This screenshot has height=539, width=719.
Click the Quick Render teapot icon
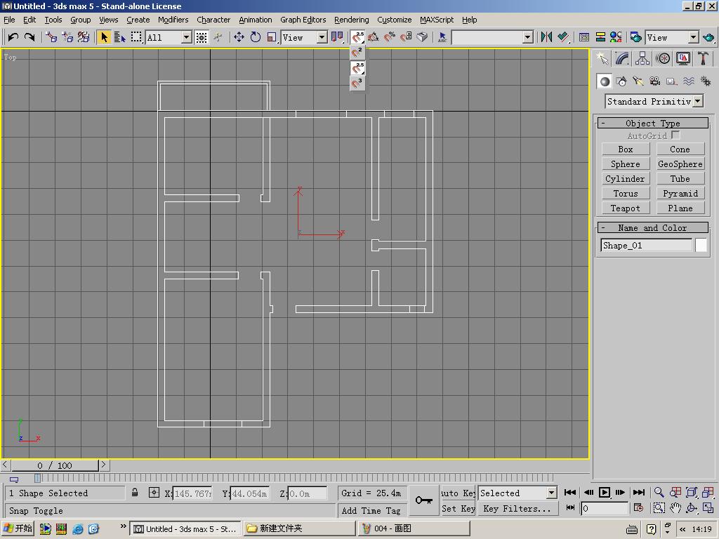(708, 37)
